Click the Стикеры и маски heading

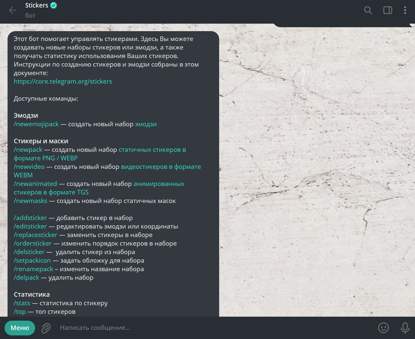[x=41, y=141]
